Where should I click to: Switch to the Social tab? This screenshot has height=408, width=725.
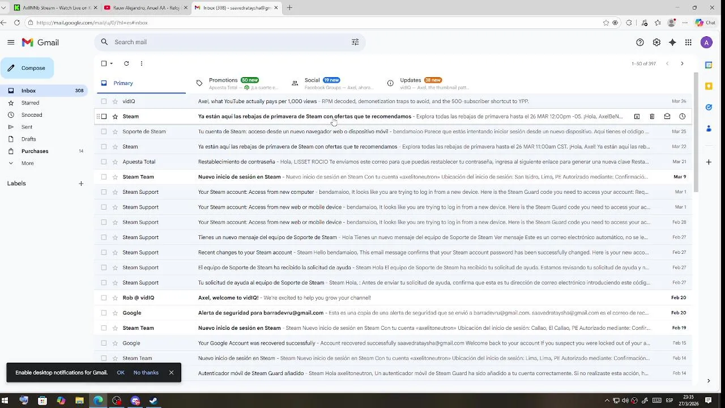[332, 83]
